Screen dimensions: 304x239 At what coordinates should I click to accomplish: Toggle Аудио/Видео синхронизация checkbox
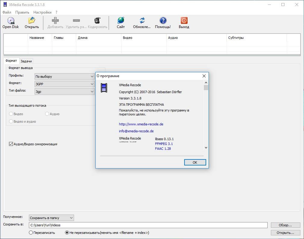tap(11, 144)
